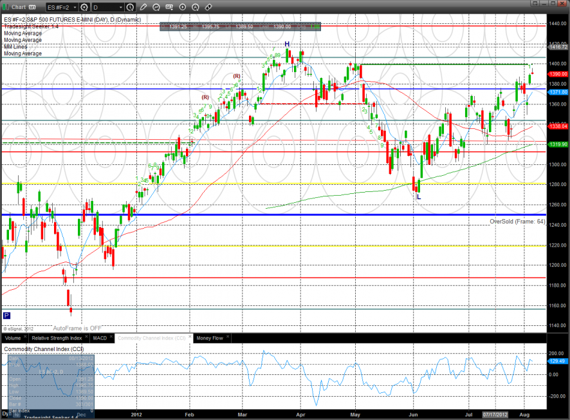Image resolution: width=570 pixels, height=420 pixels.
Task: Click the Aug label on the time axis
Action: (x=524, y=415)
